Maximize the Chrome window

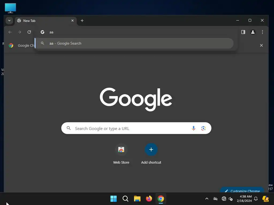pos(250,20)
